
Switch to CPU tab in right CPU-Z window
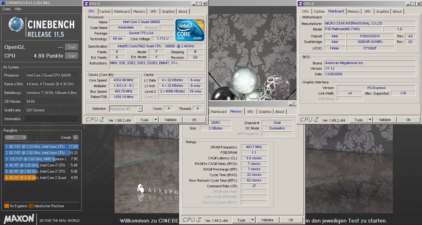coord(306,12)
